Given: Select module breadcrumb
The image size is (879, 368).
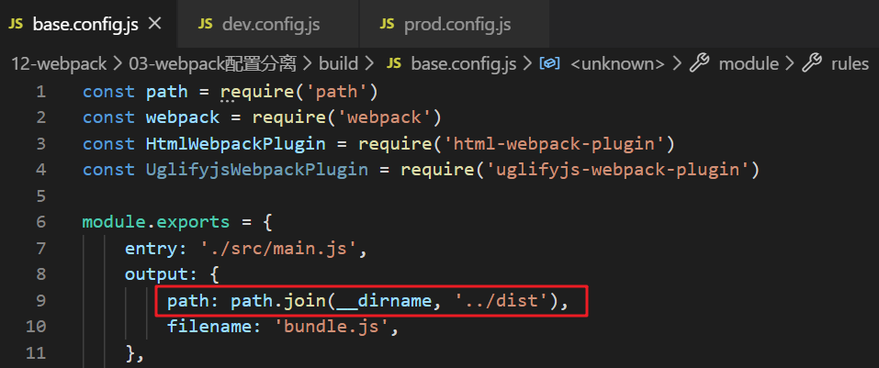Looking at the screenshot, I should point(749,64).
